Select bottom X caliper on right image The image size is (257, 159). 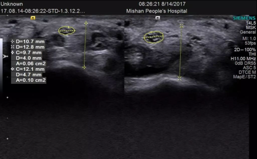tap(180, 78)
